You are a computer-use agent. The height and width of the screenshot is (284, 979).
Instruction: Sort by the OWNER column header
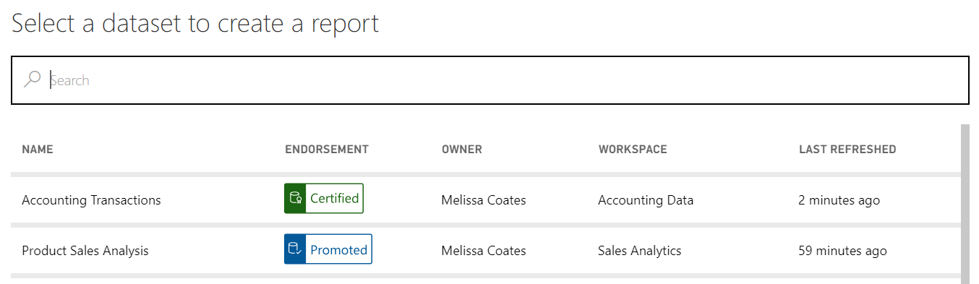[462, 150]
